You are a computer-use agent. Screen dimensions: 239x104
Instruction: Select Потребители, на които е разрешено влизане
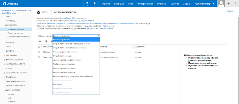(76, 44)
